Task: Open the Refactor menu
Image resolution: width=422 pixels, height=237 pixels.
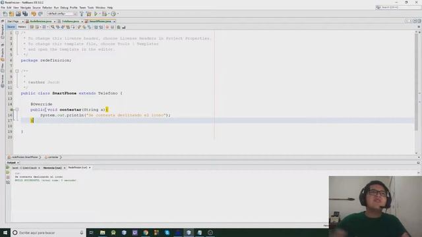Action: (x=47, y=7)
